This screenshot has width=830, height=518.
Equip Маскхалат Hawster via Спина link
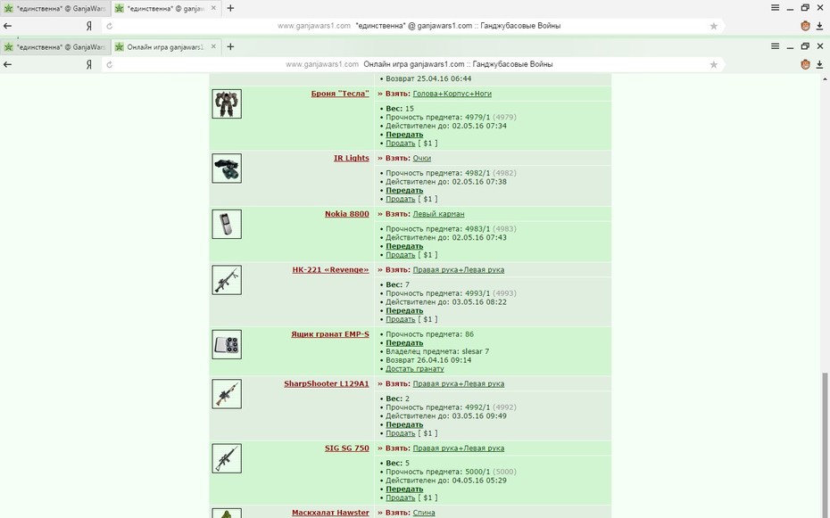(424, 513)
